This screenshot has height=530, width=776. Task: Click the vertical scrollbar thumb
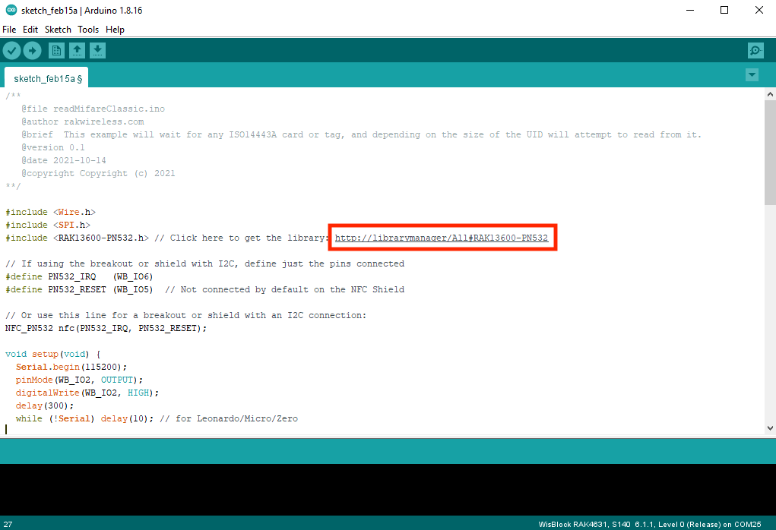pyautogui.click(x=770, y=153)
